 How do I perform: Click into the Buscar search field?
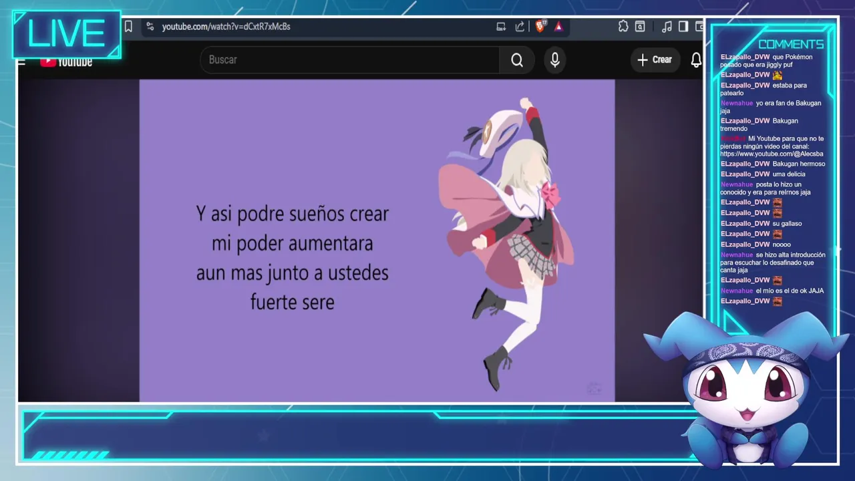(349, 60)
